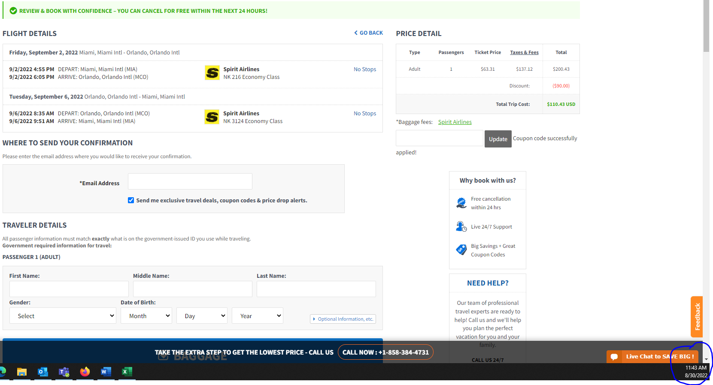The height and width of the screenshot is (385, 713).
Task: Open Firefox from the taskbar
Action: (85, 372)
